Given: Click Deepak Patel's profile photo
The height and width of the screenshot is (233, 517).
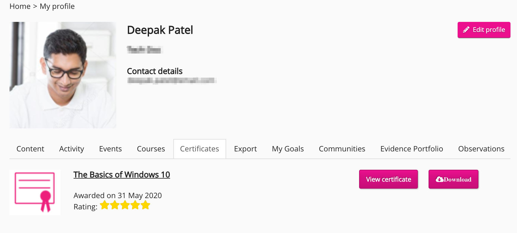Looking at the screenshot, I should [x=63, y=75].
